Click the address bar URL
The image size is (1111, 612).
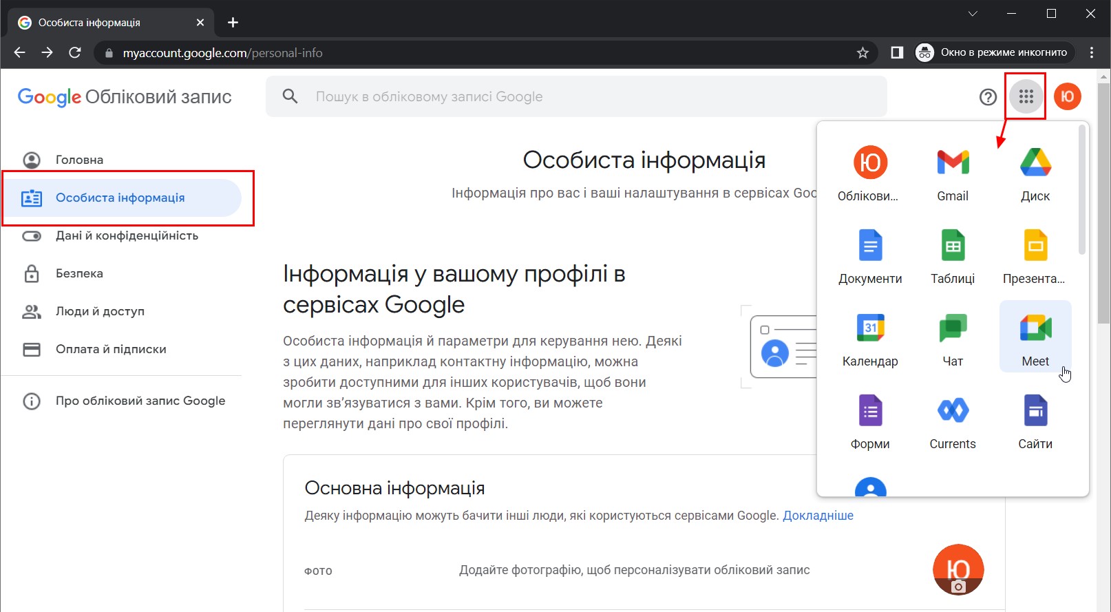click(222, 53)
